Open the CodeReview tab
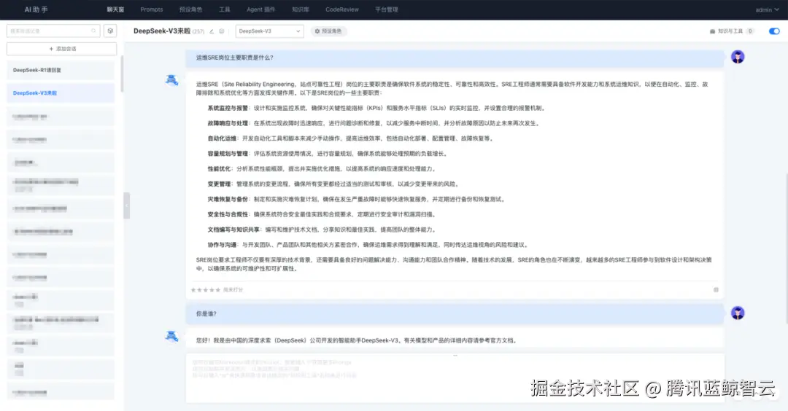Viewport: 788px width, 411px height. click(x=341, y=9)
